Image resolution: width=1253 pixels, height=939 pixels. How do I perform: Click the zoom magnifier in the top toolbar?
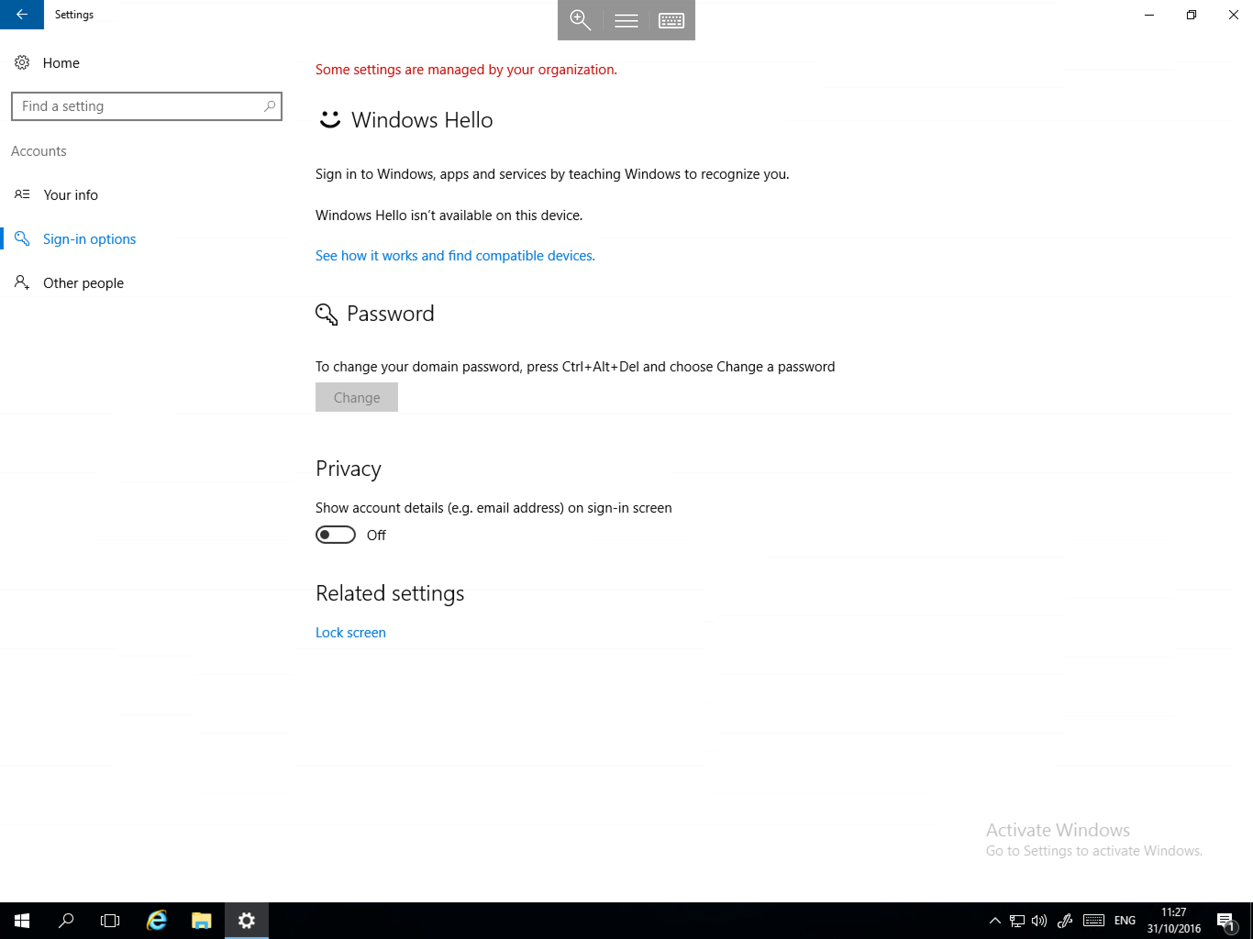pyautogui.click(x=580, y=20)
